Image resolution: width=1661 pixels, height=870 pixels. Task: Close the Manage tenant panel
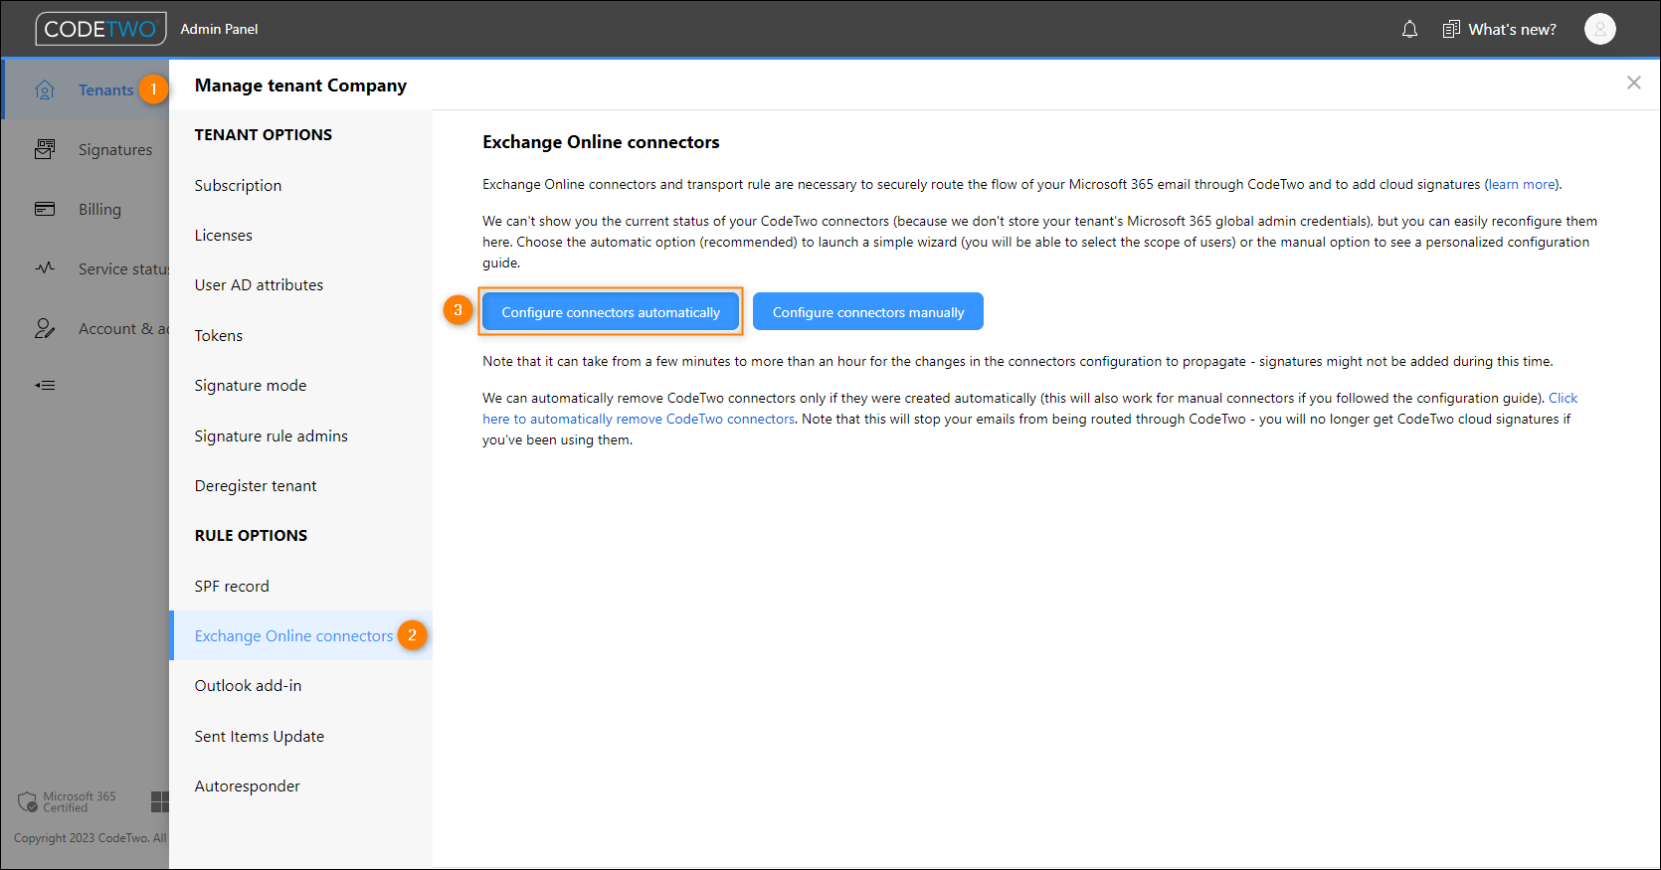click(x=1633, y=83)
